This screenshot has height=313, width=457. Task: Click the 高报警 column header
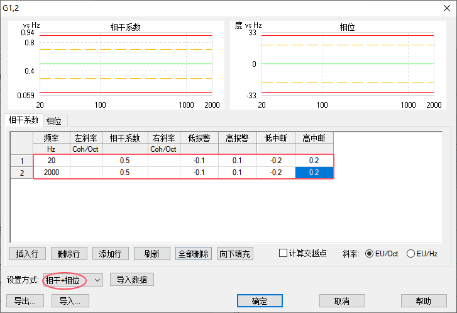[x=238, y=138]
